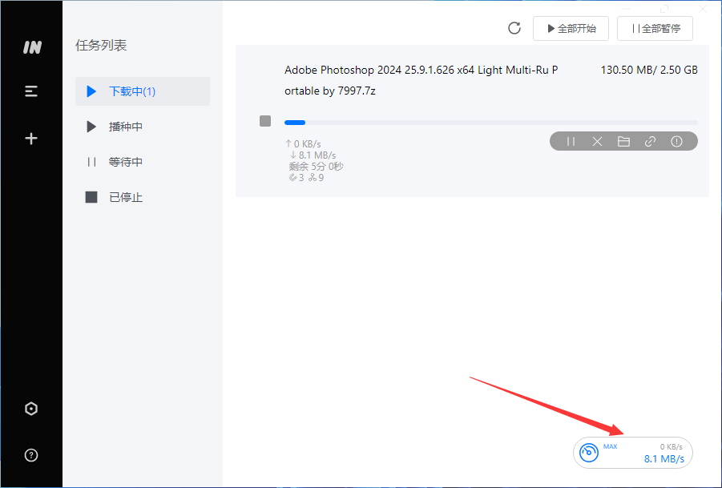Select the Photoshop task checkbox
Screen dimensions: 722x488
coord(265,121)
